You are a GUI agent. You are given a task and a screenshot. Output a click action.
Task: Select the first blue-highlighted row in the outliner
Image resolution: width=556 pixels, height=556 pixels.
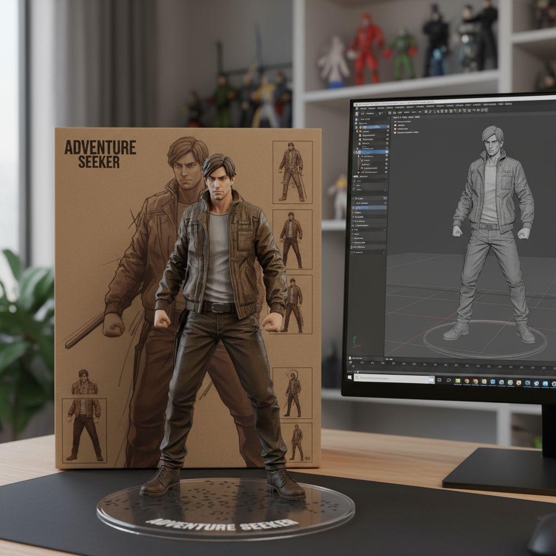pyautogui.click(x=374, y=126)
